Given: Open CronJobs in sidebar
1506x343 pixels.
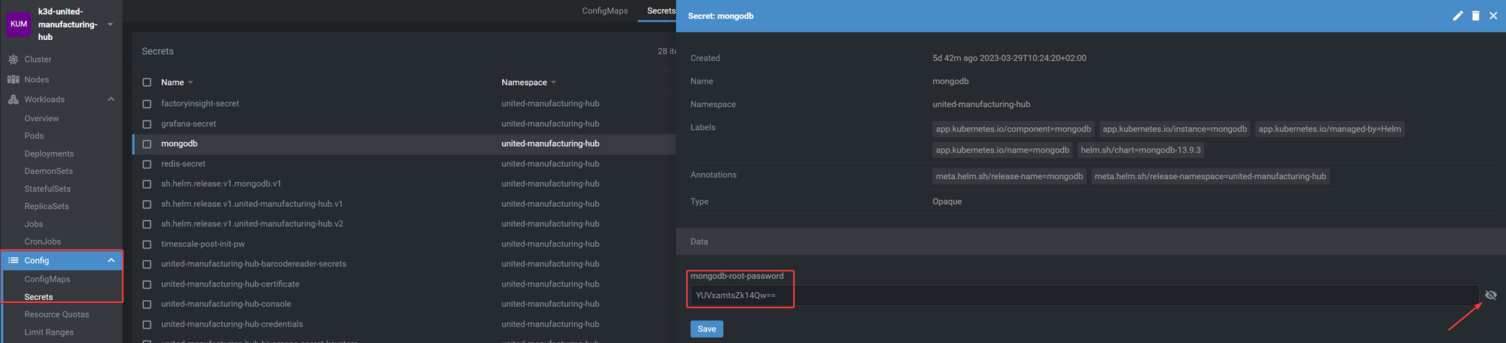Looking at the screenshot, I should click(x=42, y=241).
